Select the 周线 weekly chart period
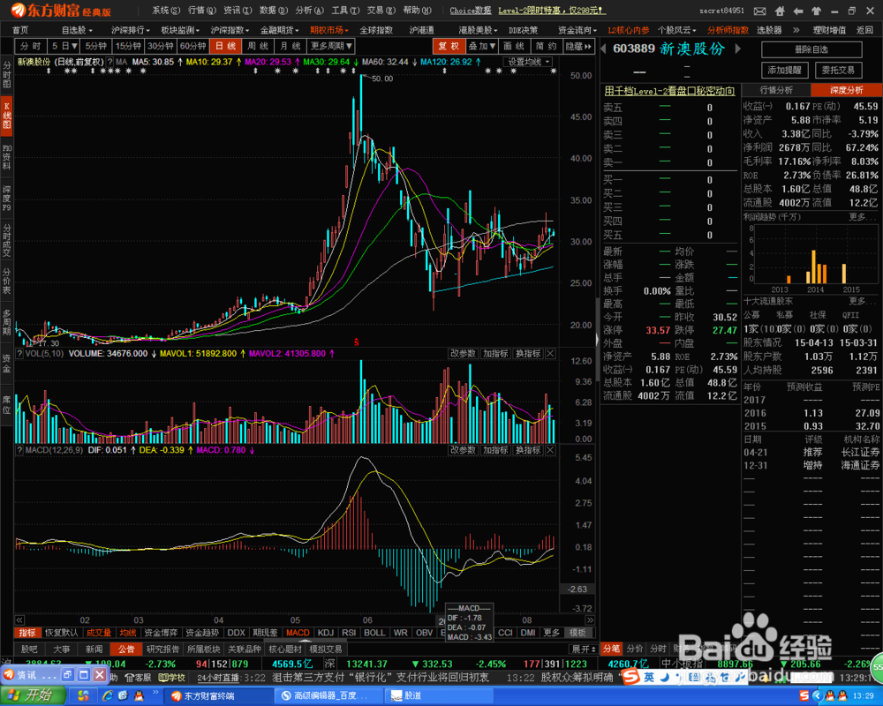The width and height of the screenshot is (883, 706). pyautogui.click(x=258, y=46)
